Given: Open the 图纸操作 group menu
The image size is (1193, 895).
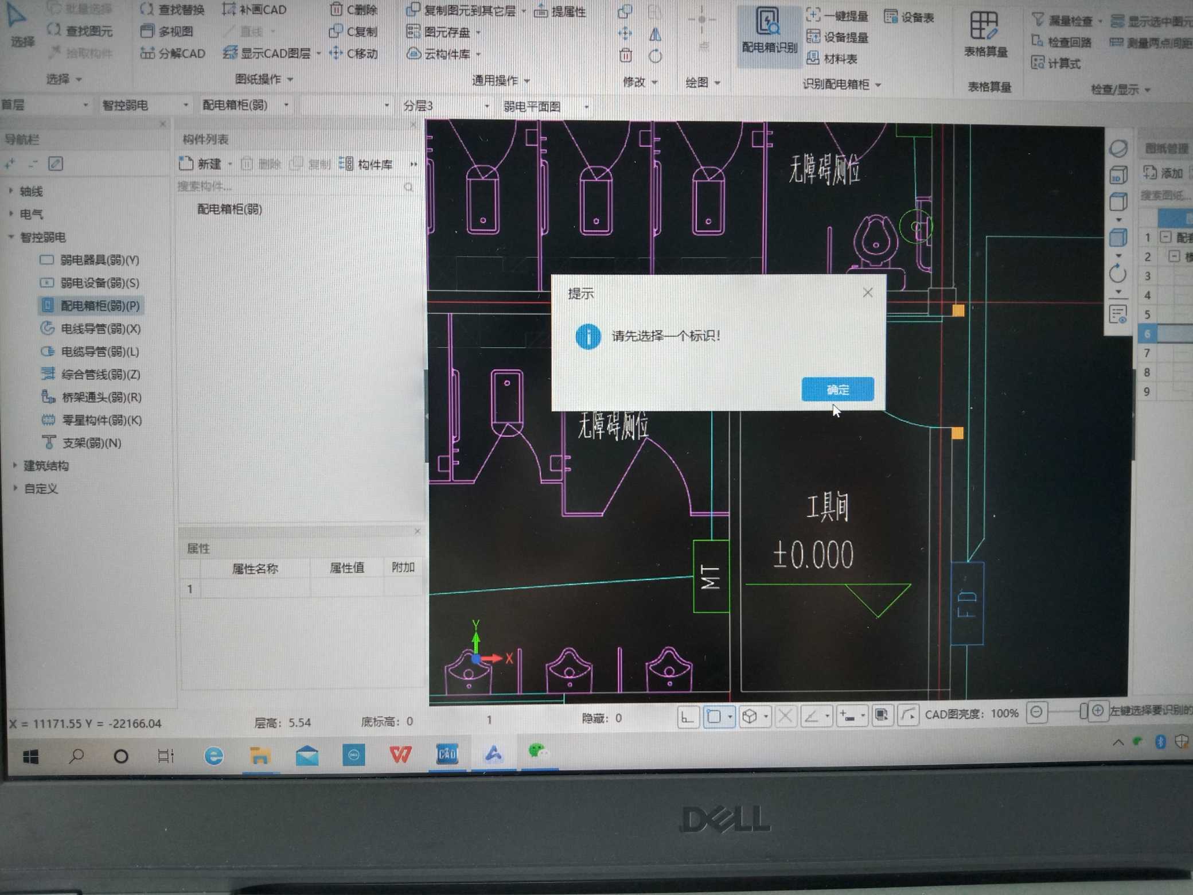Looking at the screenshot, I should 264,79.
